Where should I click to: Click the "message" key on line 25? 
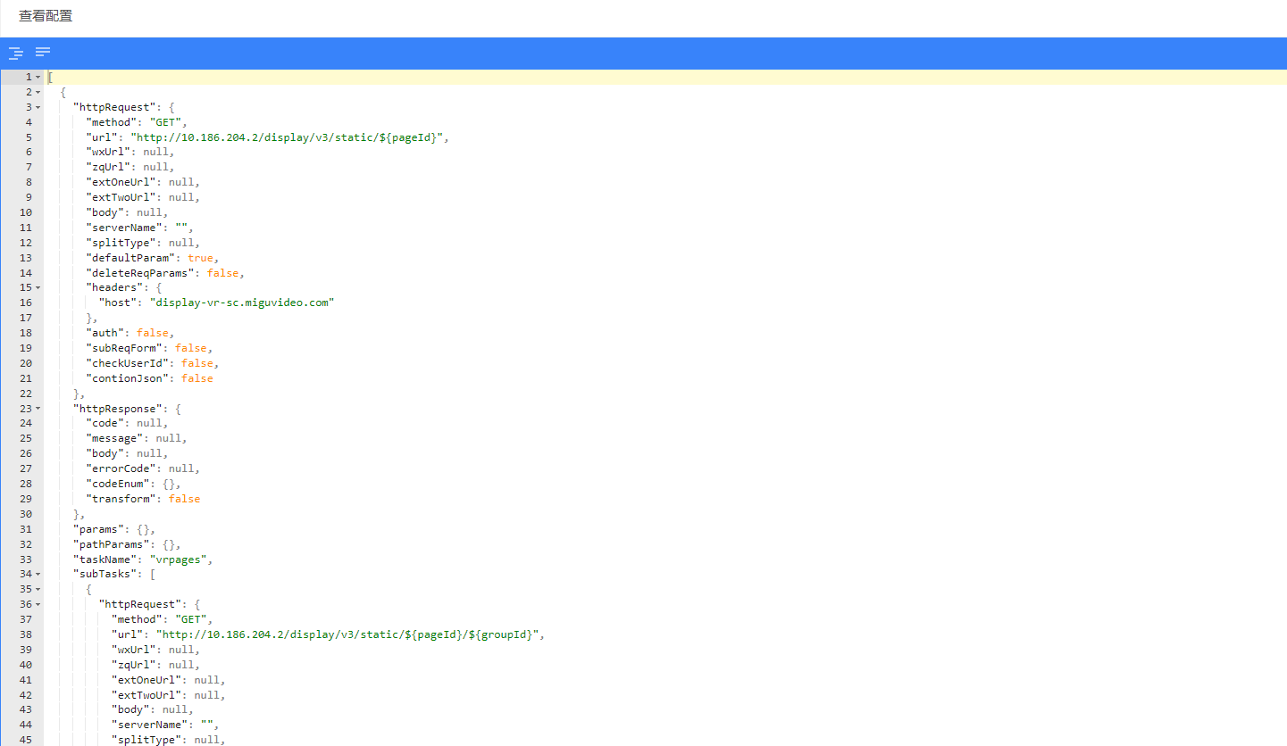[x=115, y=439]
